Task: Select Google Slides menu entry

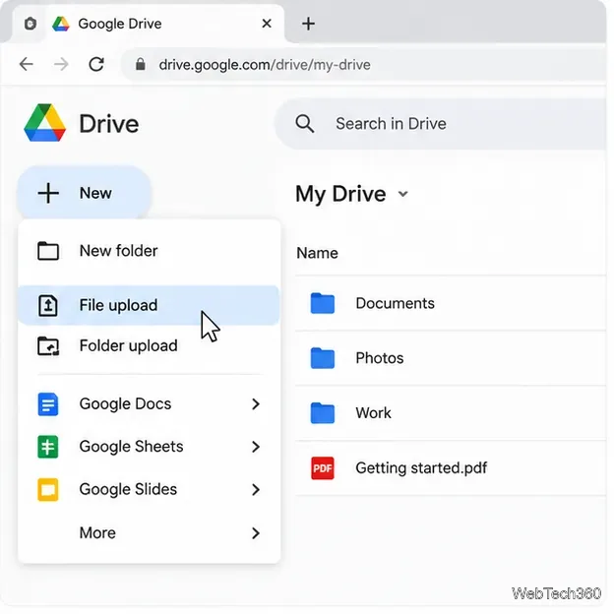Action: (x=149, y=489)
